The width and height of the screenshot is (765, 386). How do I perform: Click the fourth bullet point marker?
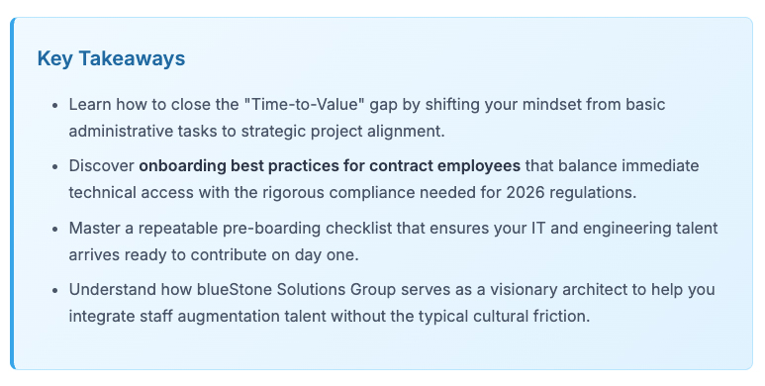tap(55, 290)
